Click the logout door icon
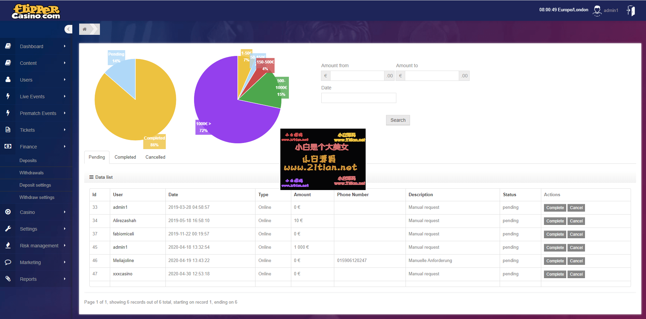 point(631,11)
